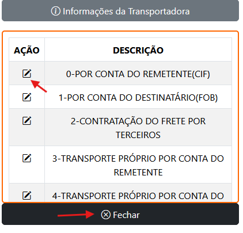Click the word REMETENTE under row 3
The image size is (243, 233).
click(138, 173)
